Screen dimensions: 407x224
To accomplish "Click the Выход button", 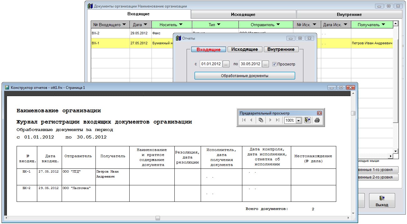I will tap(382, 201).
